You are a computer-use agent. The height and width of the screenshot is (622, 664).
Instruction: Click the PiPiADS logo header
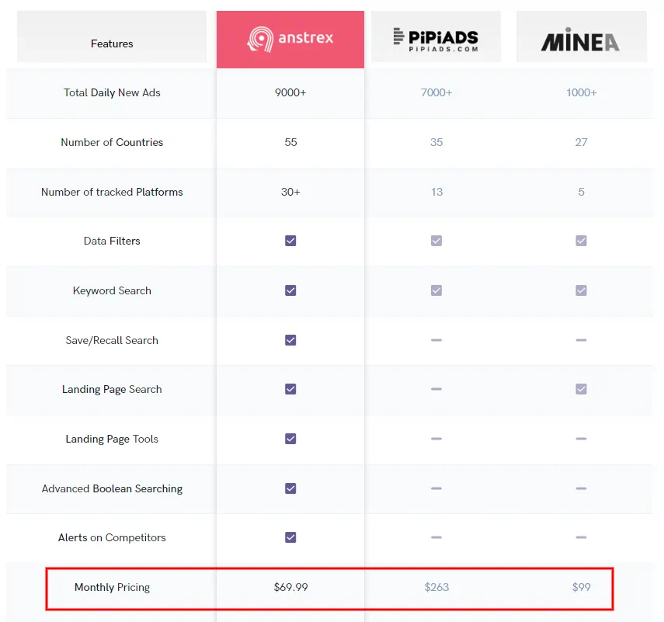pyautogui.click(x=436, y=36)
